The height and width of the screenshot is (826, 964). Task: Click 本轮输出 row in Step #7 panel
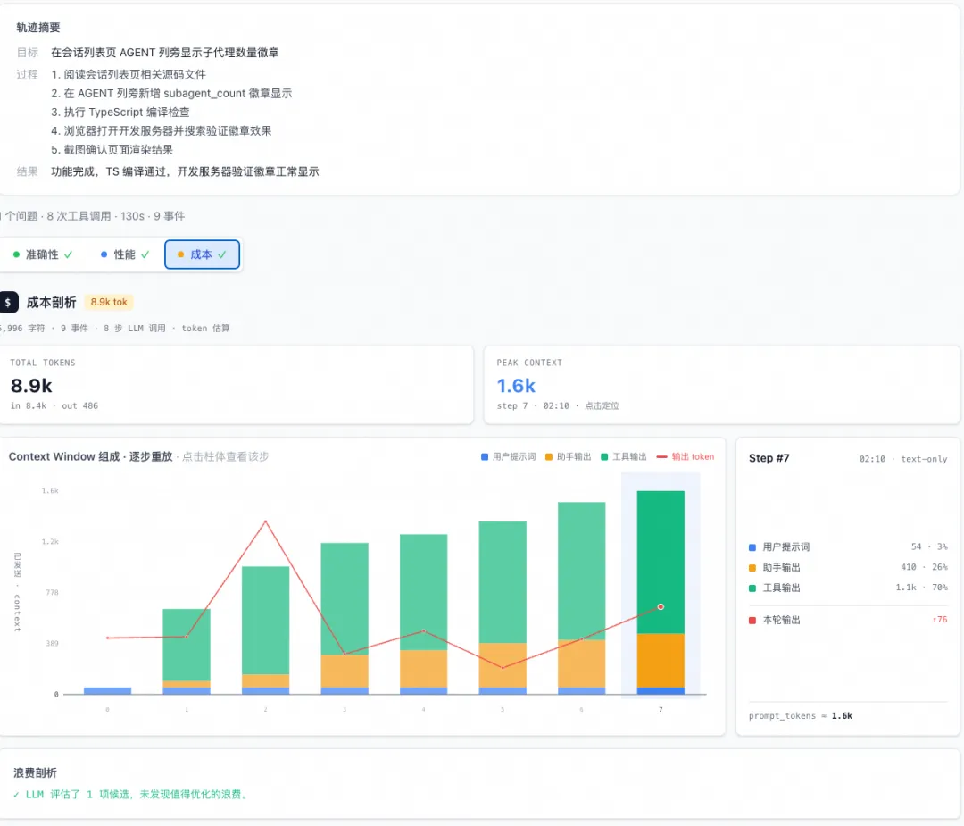(848, 620)
